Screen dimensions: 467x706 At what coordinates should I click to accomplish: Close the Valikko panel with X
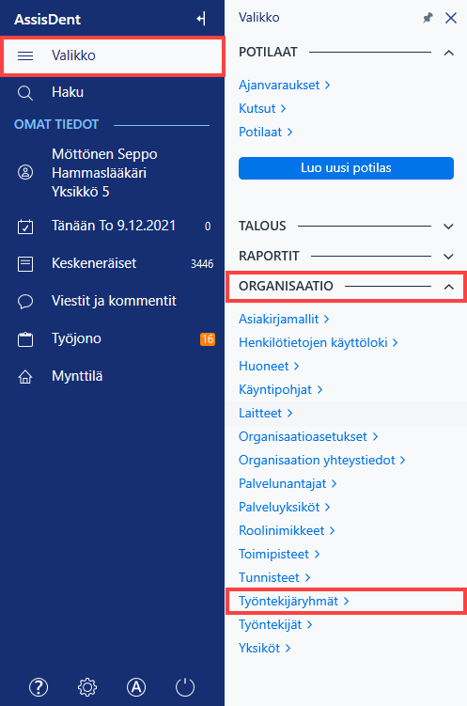point(451,18)
